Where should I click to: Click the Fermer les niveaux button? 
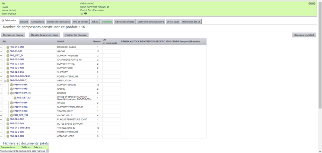[x=76, y=35]
